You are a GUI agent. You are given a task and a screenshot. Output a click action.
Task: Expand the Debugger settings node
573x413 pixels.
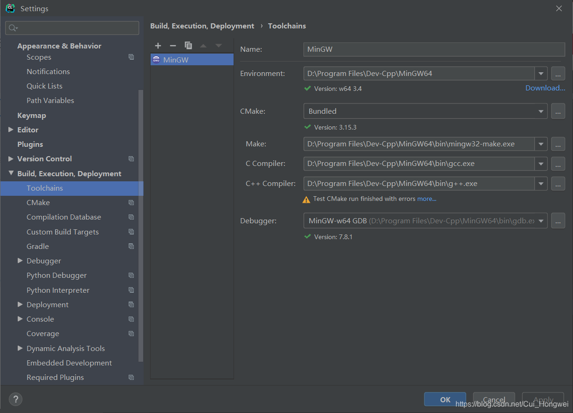click(x=20, y=261)
